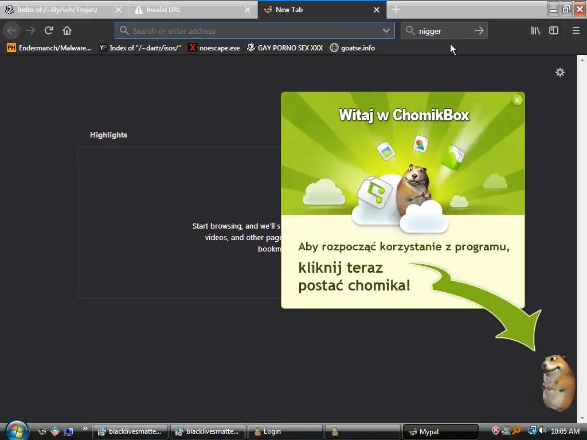Click the forward navigation arrow
Image resolution: width=587 pixels, height=440 pixels.
30,31
